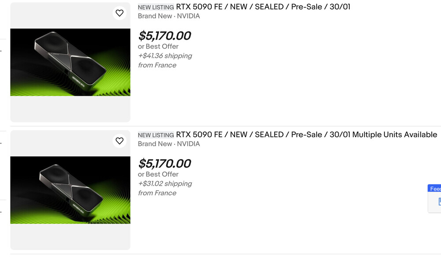Click the second listing's $5,170.00 price
Viewport: 441px width, 258px height.
click(164, 164)
